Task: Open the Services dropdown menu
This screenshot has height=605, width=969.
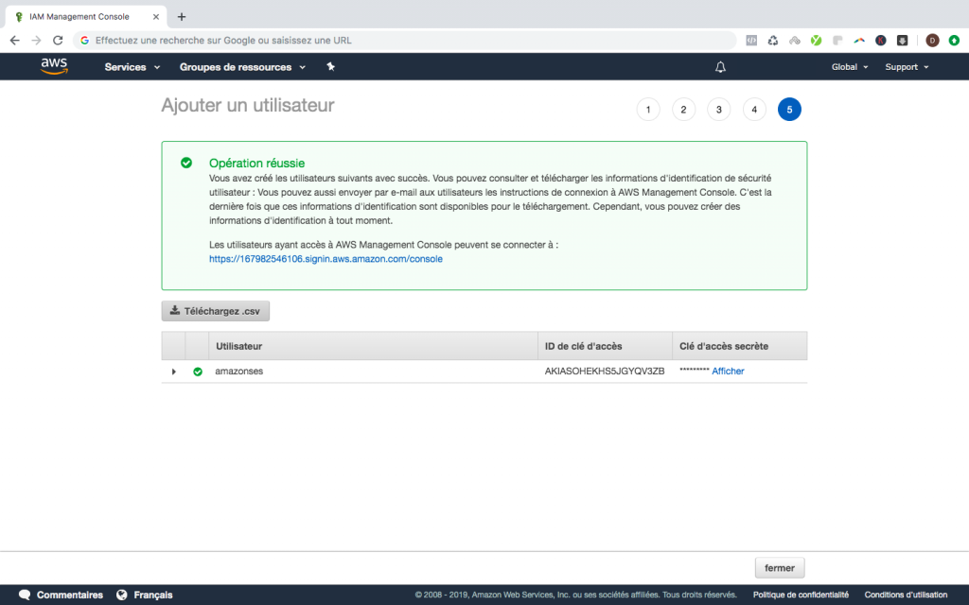Action: point(132,67)
